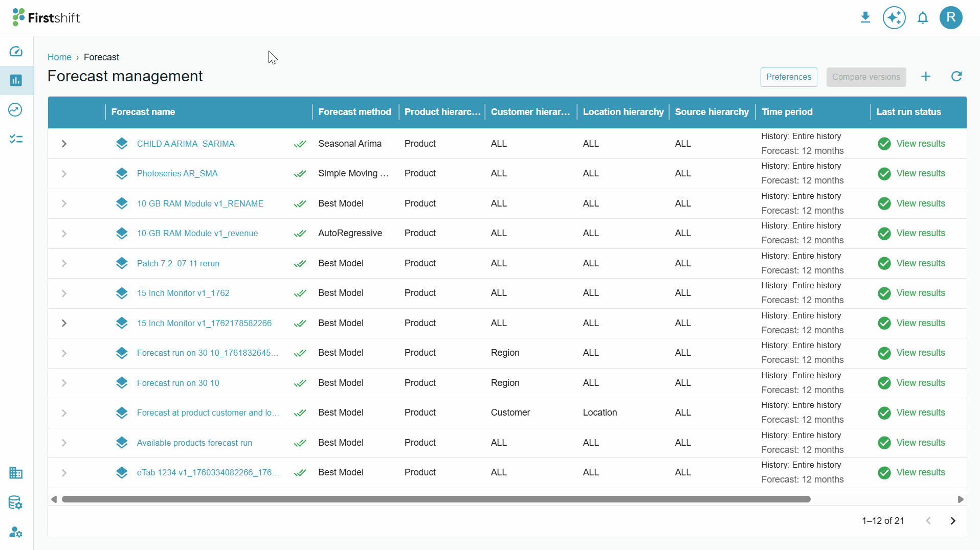This screenshot has width=980, height=550.
Task: Click the plus icon to add forecast
Action: click(926, 77)
